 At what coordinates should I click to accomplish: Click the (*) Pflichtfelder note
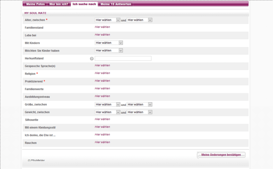pyautogui.click(x=36, y=160)
